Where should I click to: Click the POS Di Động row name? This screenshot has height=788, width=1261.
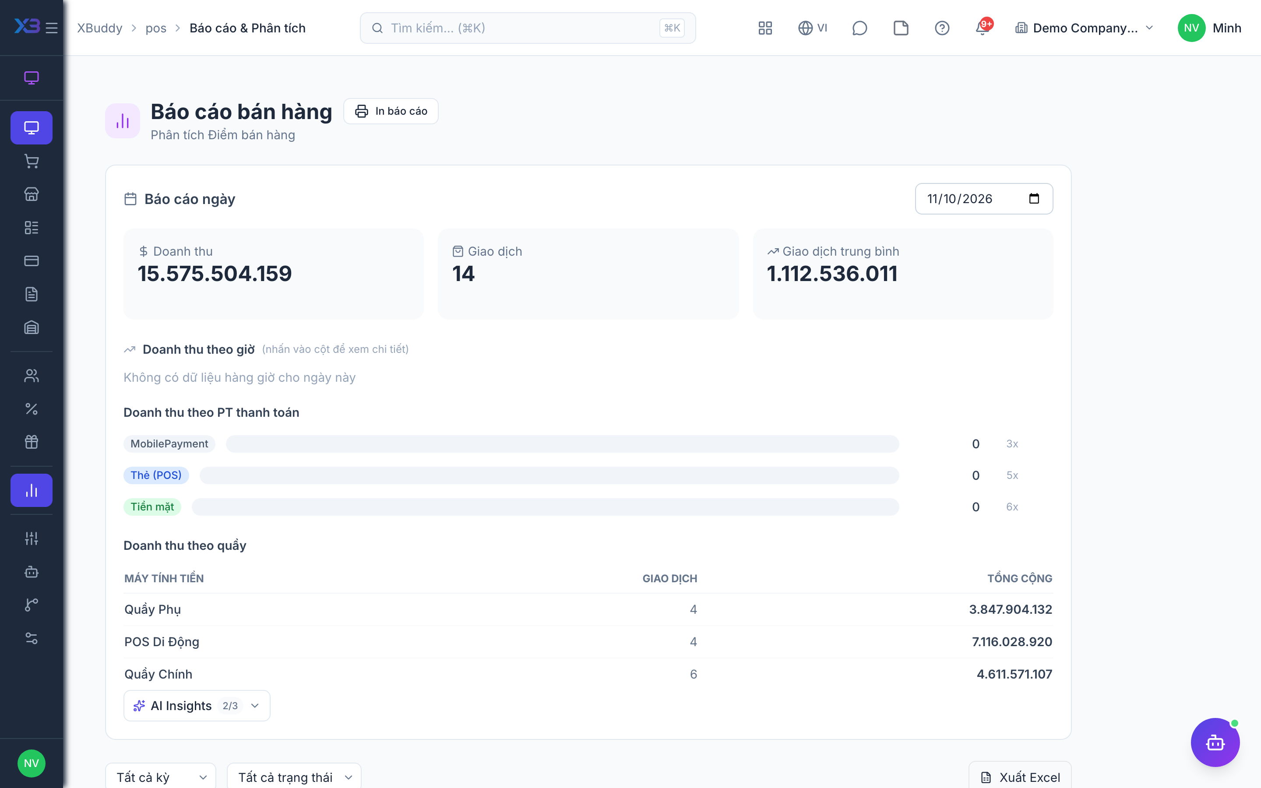pyautogui.click(x=162, y=641)
